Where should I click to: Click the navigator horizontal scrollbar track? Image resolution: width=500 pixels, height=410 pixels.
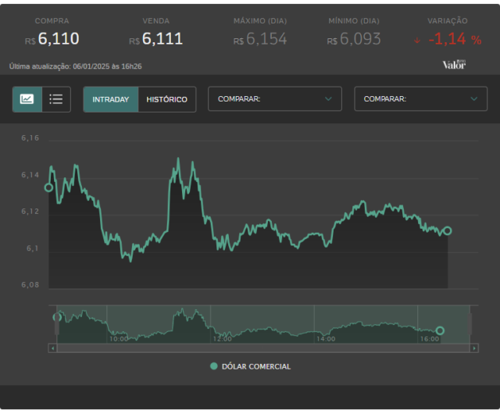pos(263,348)
